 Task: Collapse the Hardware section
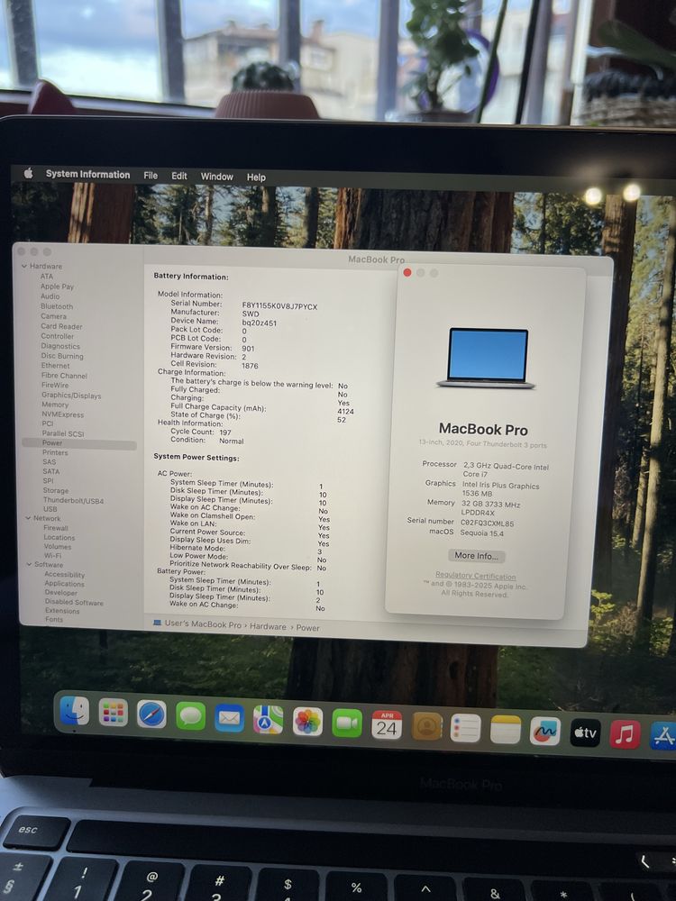click(x=24, y=266)
